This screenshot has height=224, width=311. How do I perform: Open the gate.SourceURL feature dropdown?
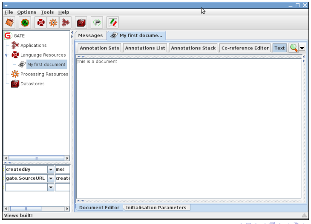[51, 178]
